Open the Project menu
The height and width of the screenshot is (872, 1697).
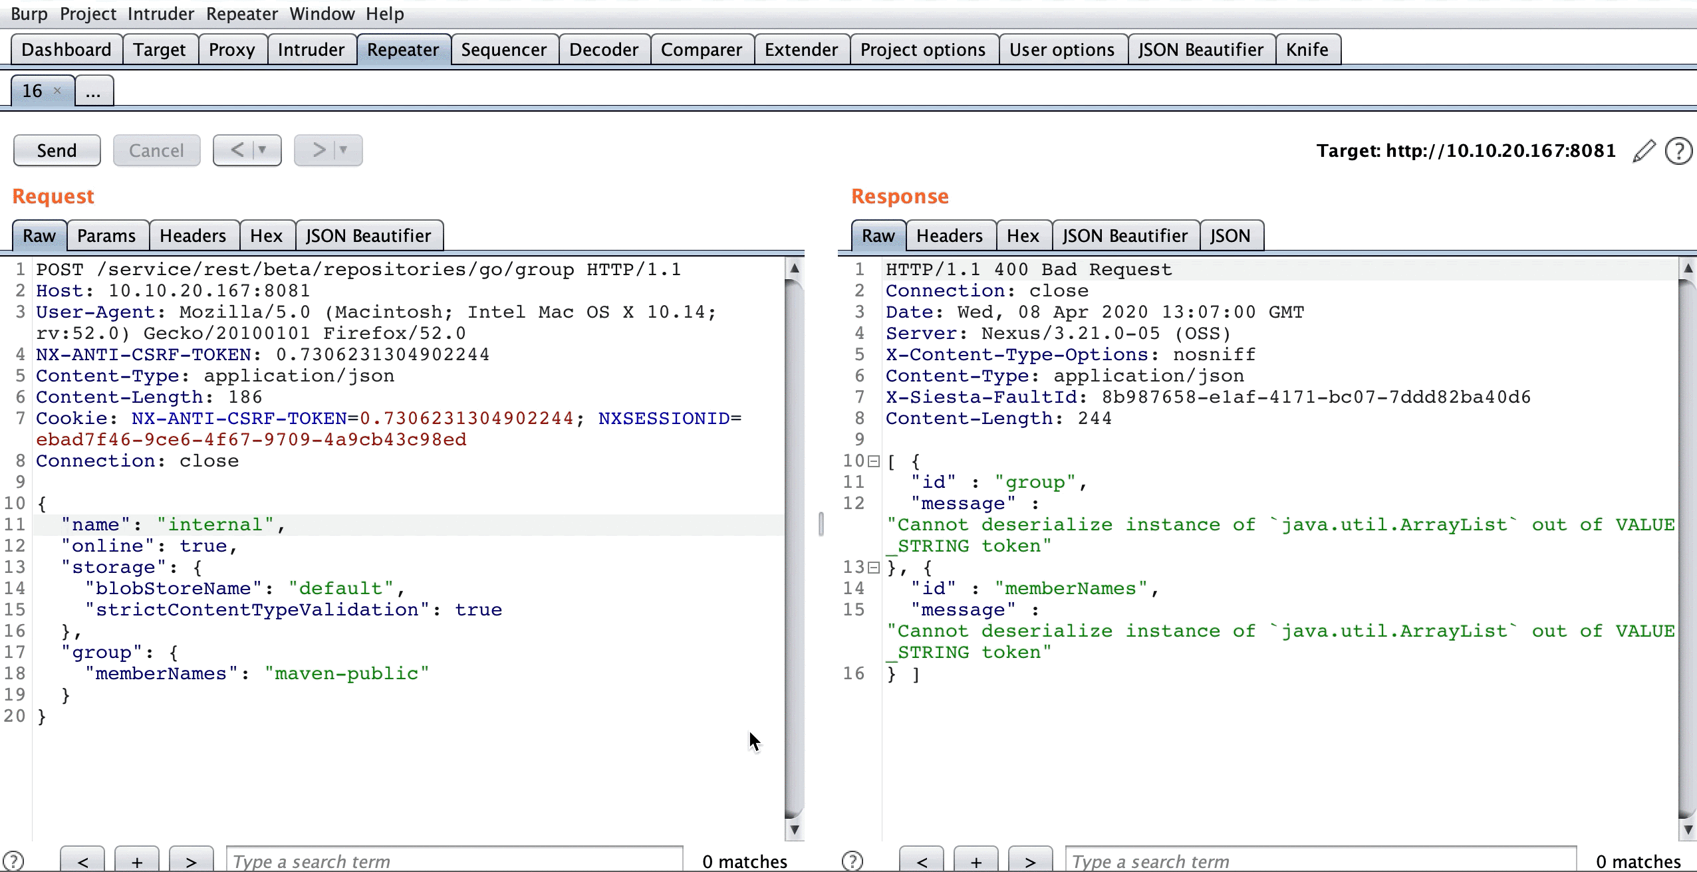[88, 14]
